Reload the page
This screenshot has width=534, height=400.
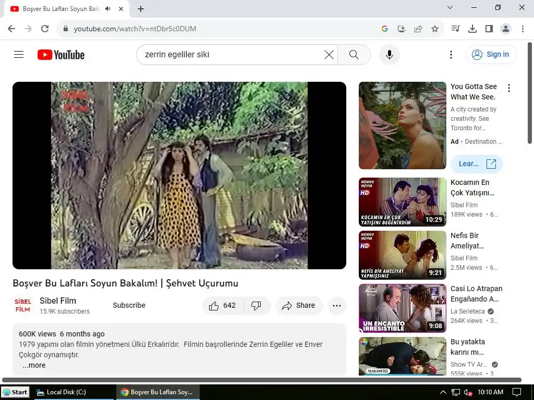(45, 29)
